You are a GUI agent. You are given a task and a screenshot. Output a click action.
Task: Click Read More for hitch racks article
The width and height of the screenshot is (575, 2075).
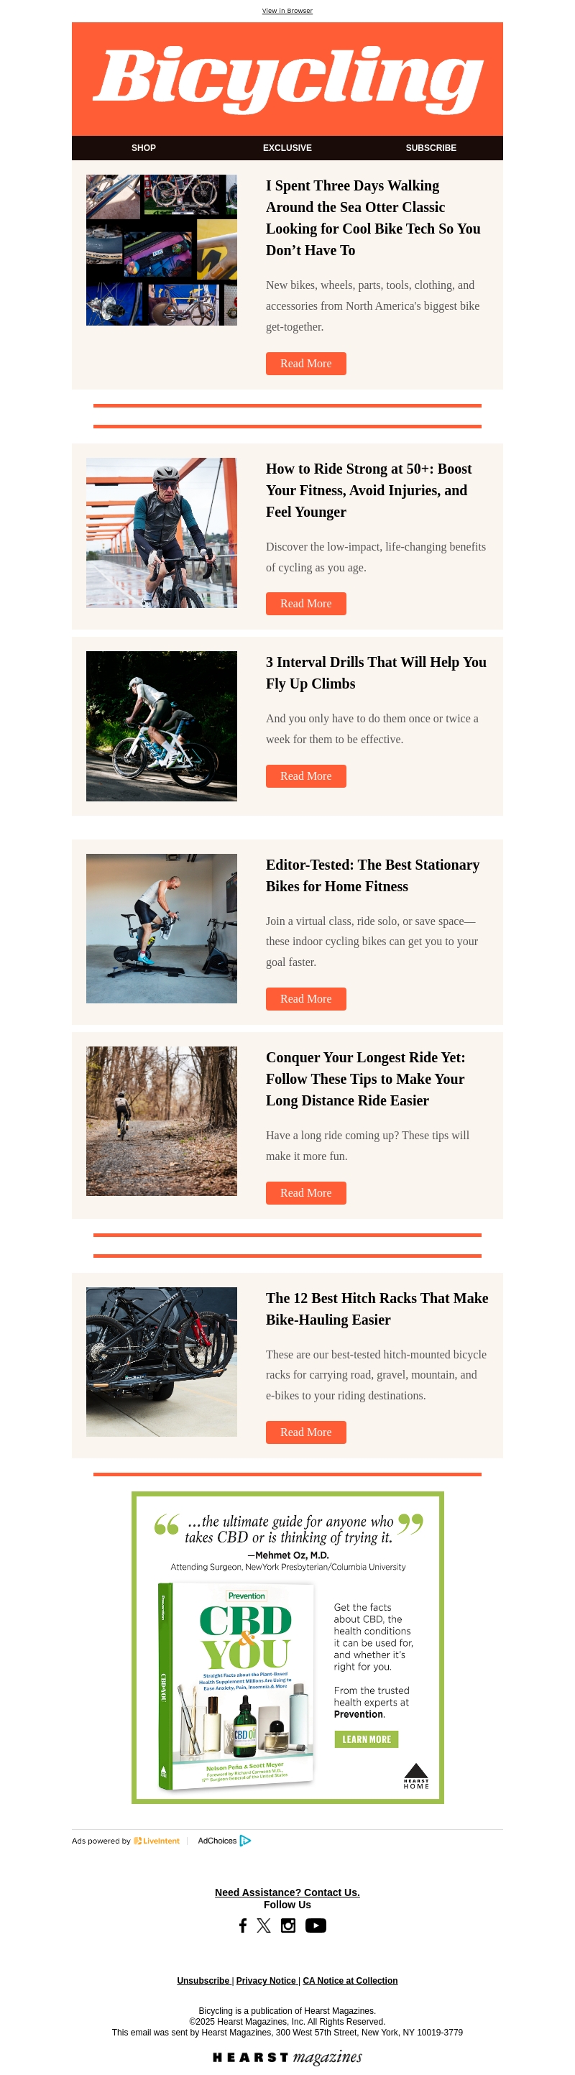tap(306, 1432)
